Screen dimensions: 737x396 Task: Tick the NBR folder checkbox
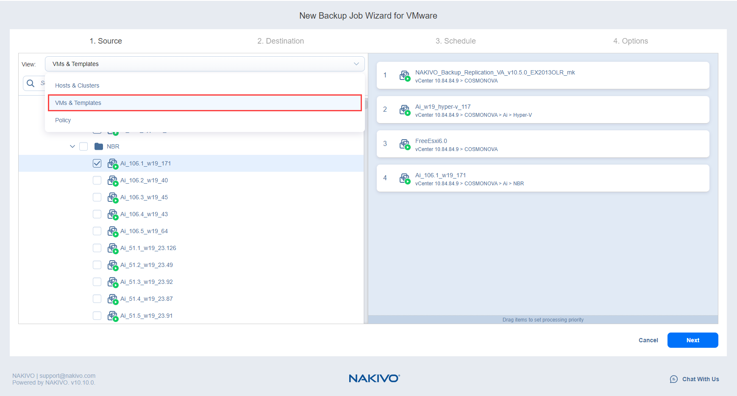83,146
